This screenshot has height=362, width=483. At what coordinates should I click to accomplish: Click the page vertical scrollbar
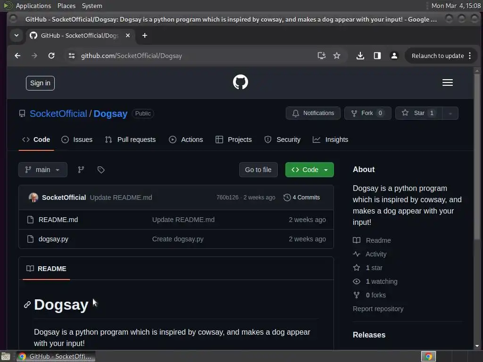[x=477, y=156]
